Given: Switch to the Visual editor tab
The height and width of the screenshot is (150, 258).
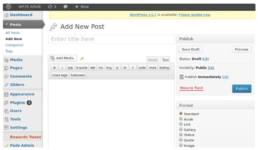Looking at the screenshot, I should point(152,60).
